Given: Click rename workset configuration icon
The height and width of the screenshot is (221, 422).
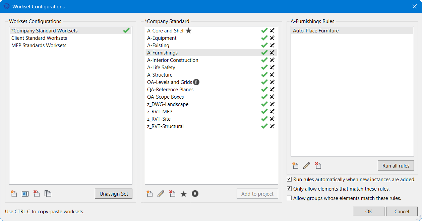Looking at the screenshot, I should (25, 194).
